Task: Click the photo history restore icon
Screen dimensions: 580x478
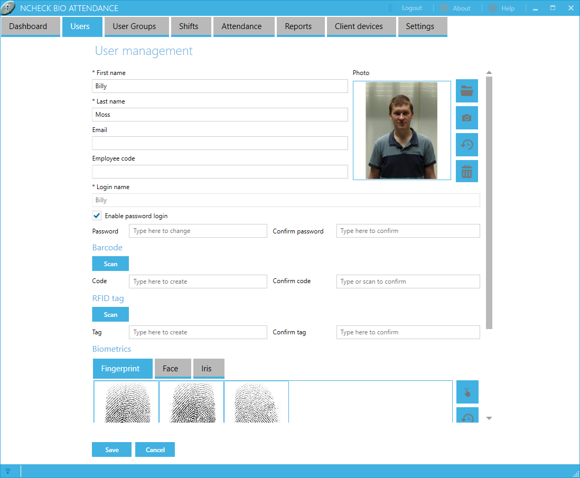Action: click(466, 145)
